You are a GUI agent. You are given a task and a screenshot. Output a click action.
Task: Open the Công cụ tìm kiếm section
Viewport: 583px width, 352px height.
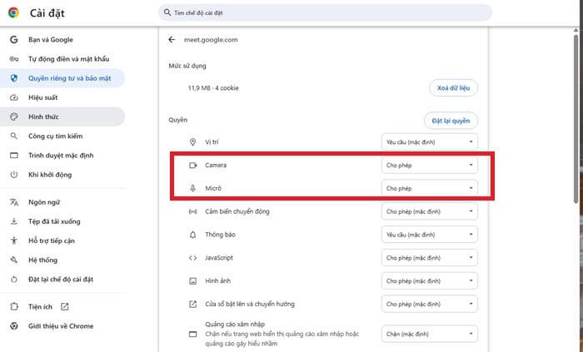point(62,136)
